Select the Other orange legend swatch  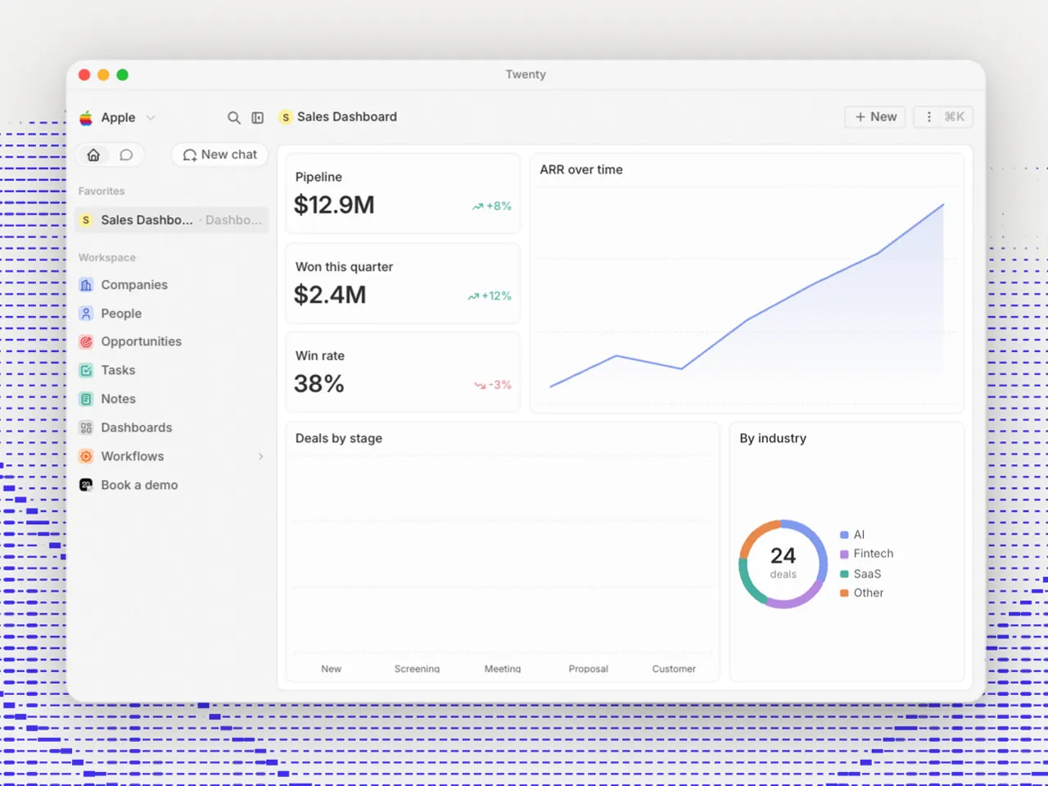pyautogui.click(x=844, y=594)
